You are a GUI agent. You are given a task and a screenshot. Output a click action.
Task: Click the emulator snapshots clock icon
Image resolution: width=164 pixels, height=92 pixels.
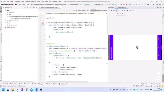pyautogui.click(x=133, y=10)
